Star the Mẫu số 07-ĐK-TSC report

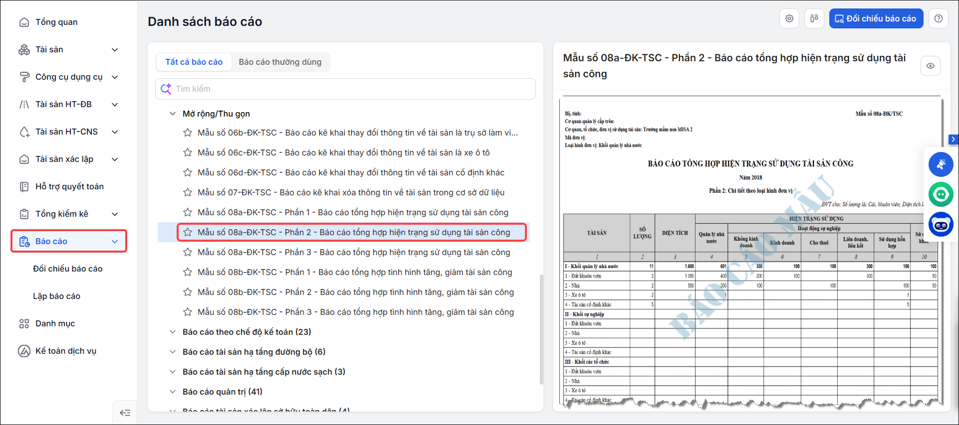(x=188, y=192)
